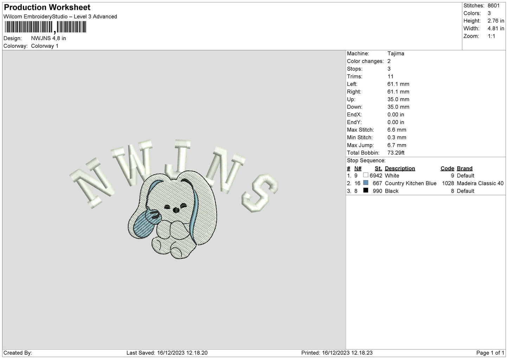508x359 pixels.
Task: Click the 'St.' column header
Action: pyautogui.click(x=378, y=168)
